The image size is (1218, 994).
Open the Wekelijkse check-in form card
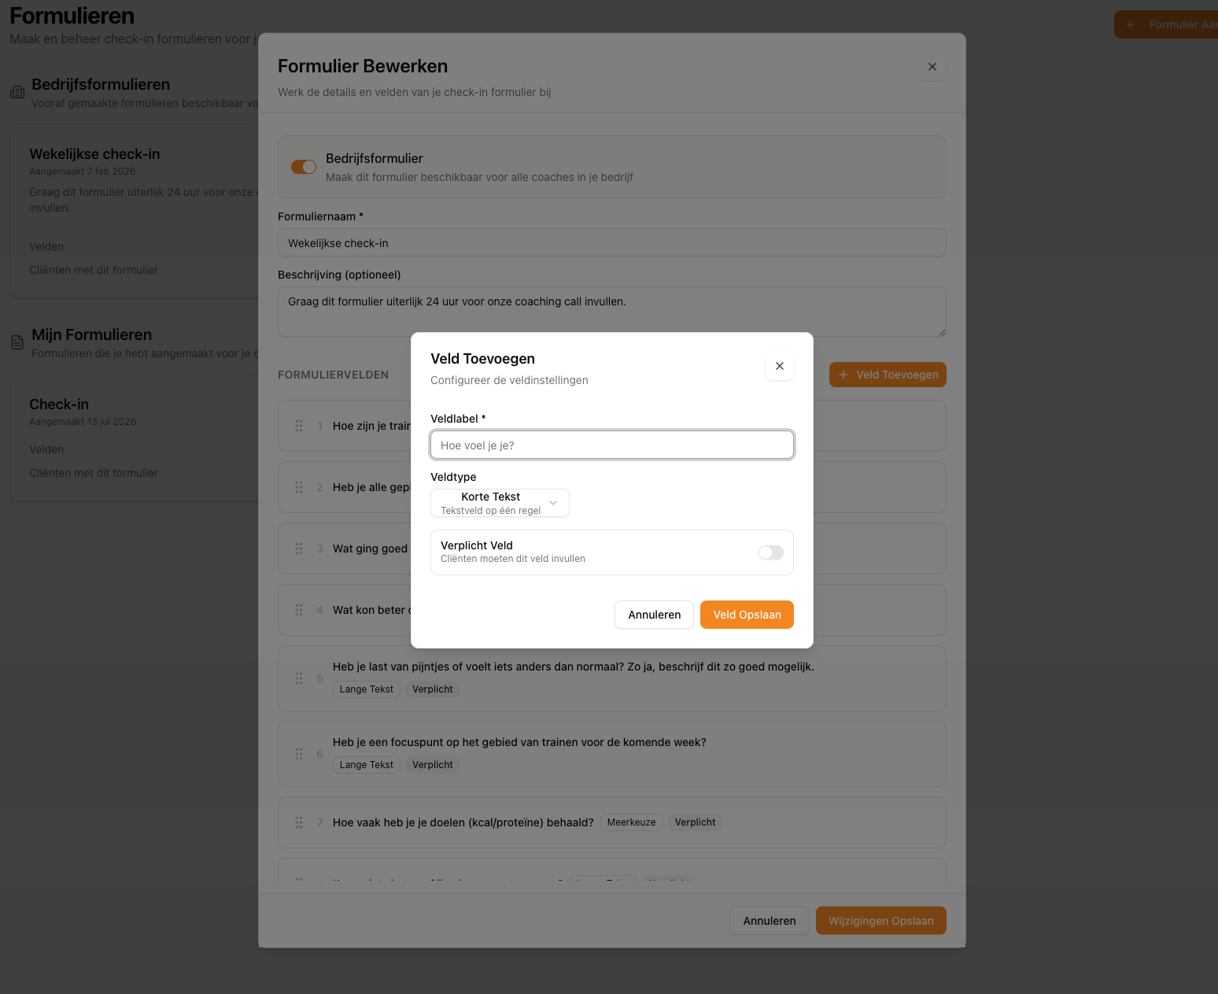click(x=134, y=211)
